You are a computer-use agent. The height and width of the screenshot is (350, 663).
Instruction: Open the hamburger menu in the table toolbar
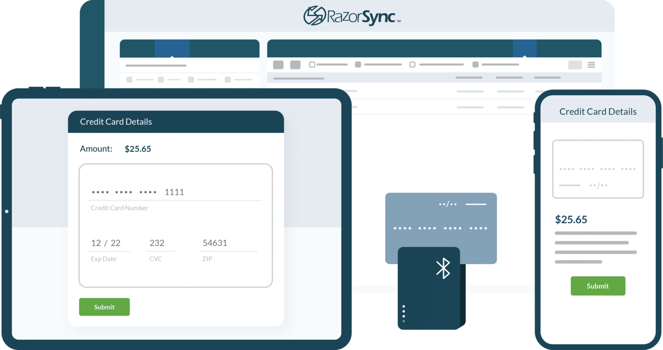(591, 65)
